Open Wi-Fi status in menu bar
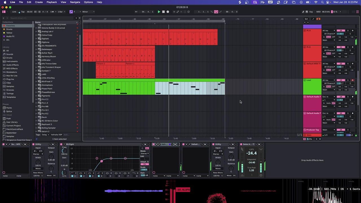The height and width of the screenshot is (203, 361). click(x=316, y=2)
